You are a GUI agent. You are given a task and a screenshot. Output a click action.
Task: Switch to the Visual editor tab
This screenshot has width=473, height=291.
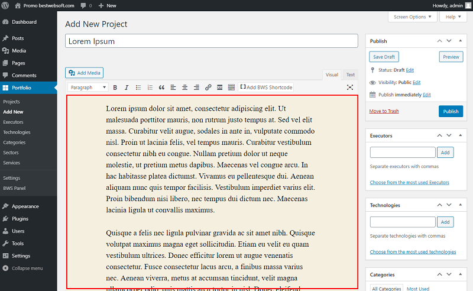coord(332,75)
